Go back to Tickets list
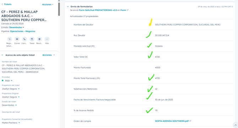This screenshot has width=238, height=128. coord(6,4)
